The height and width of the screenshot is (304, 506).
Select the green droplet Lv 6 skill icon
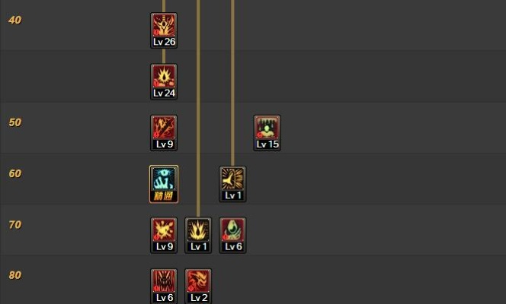(x=232, y=235)
